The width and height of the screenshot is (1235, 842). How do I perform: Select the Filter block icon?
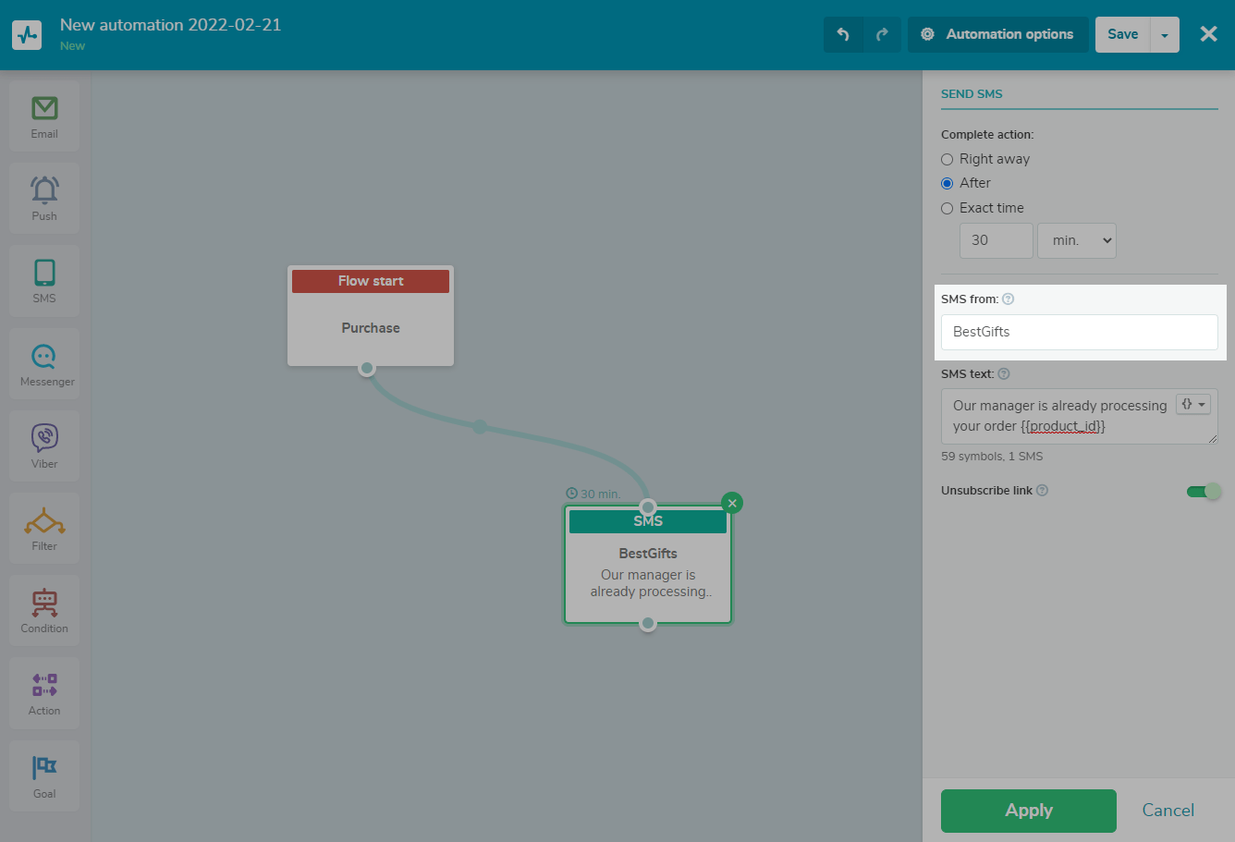click(44, 528)
